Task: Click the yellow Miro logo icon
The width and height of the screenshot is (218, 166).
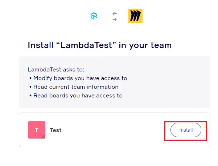Action: [135, 16]
